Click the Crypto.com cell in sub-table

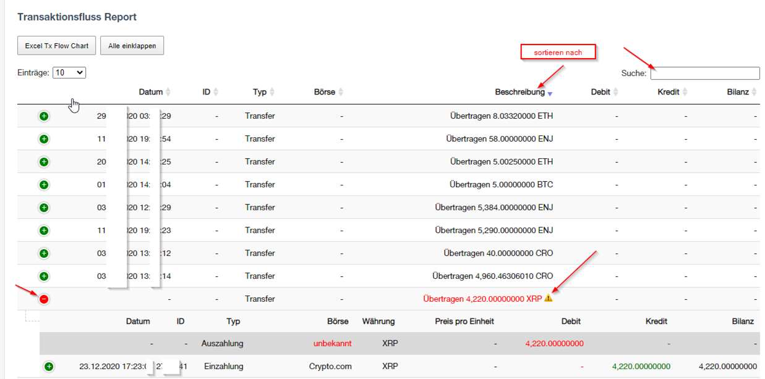(x=330, y=367)
